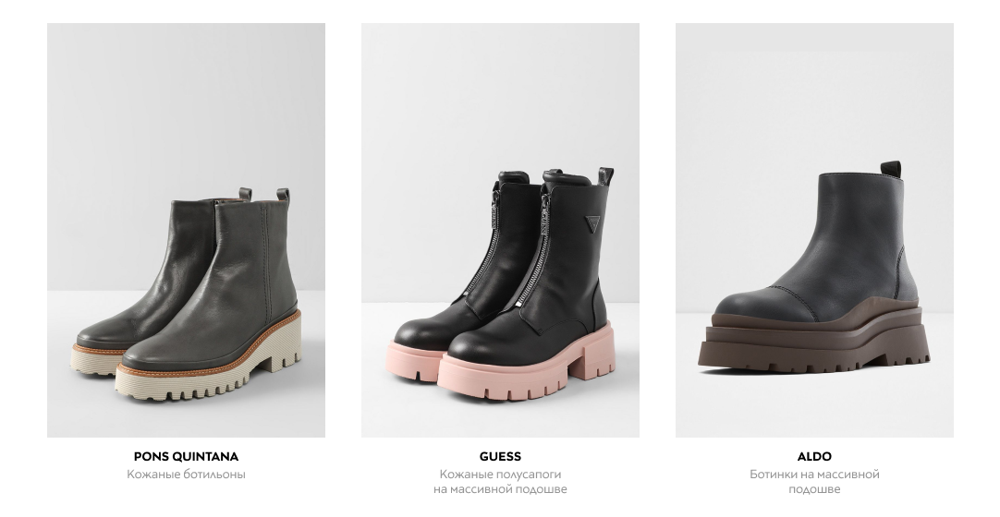Open the Ботинки на массивной подошве link

[x=814, y=482]
